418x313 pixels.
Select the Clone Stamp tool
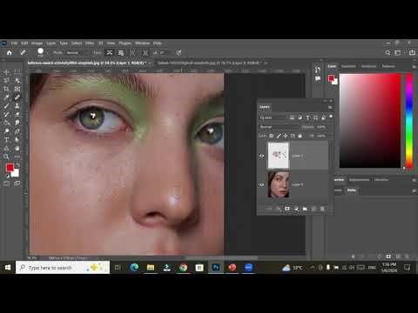pos(17,106)
